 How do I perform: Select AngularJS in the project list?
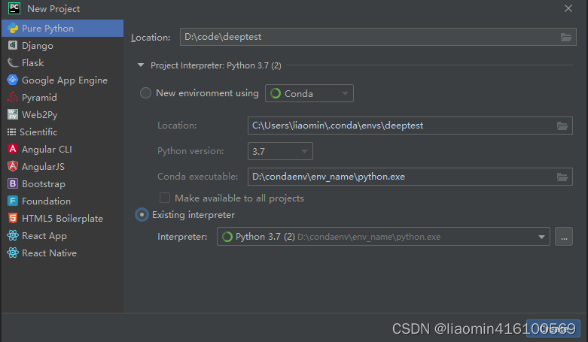point(62,166)
